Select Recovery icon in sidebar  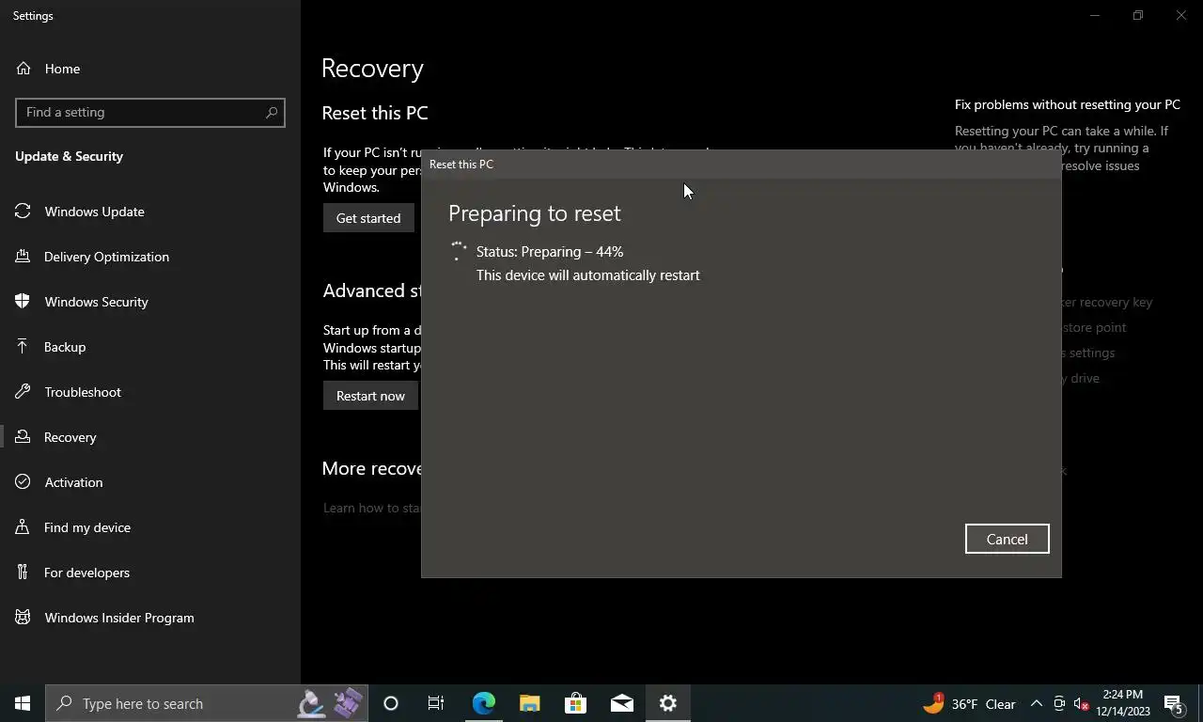[23, 437]
